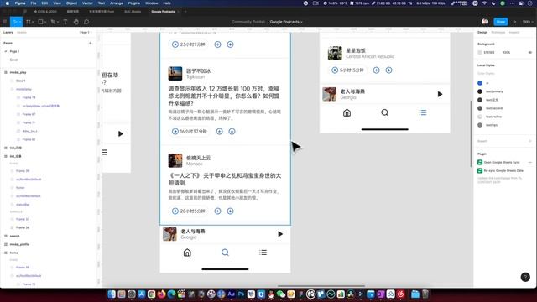Click list icon in center frame navbar

[x=263, y=253]
